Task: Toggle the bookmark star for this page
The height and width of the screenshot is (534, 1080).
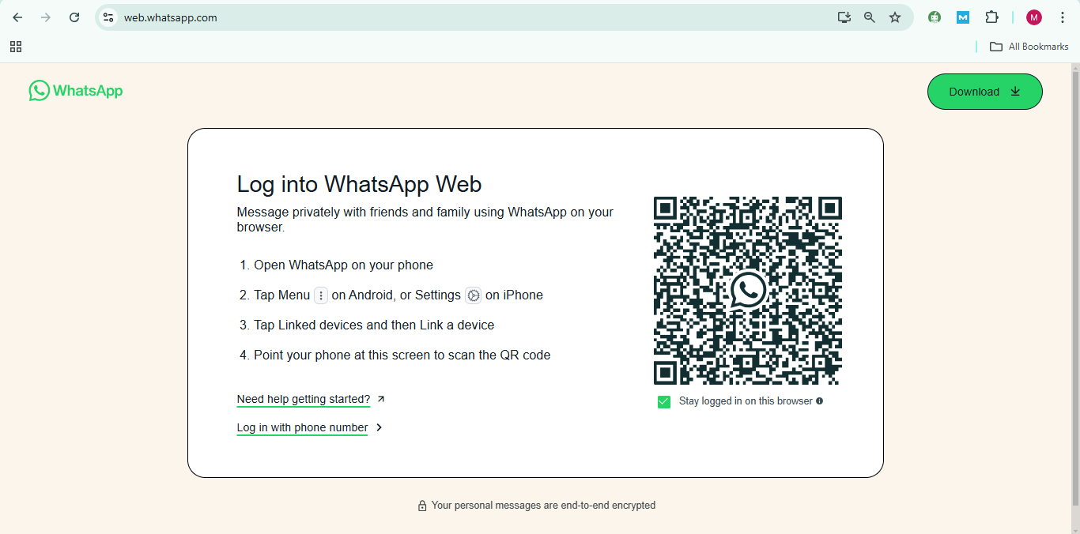Action: (x=895, y=17)
